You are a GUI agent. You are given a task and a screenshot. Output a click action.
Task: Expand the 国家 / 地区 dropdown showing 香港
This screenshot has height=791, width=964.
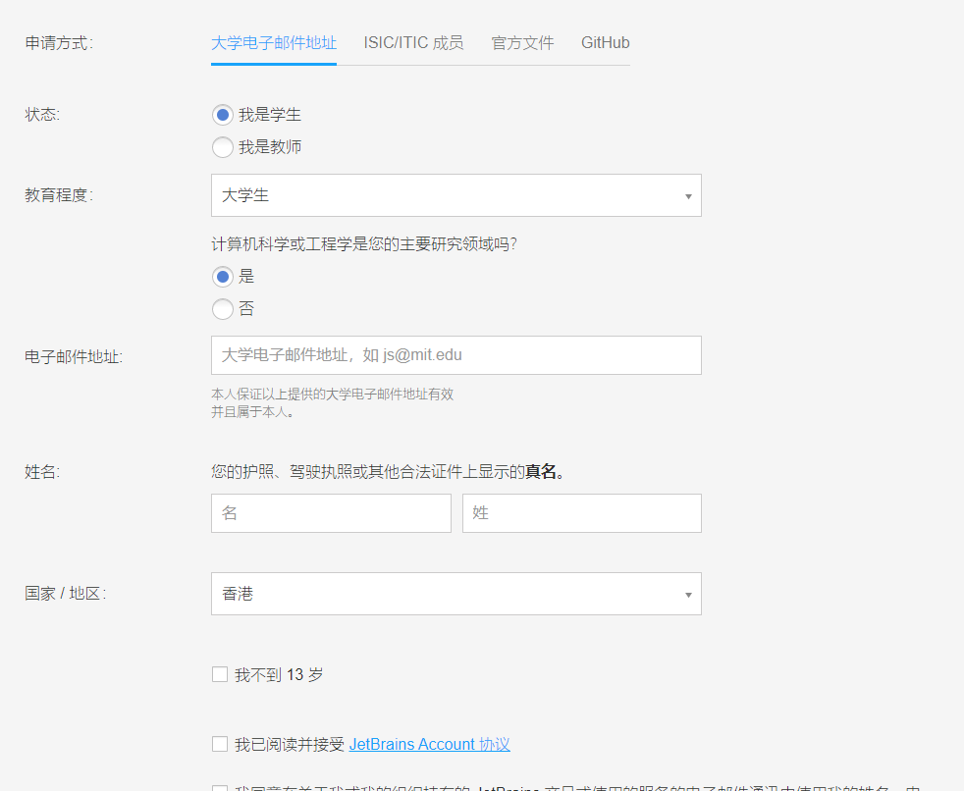(456, 594)
